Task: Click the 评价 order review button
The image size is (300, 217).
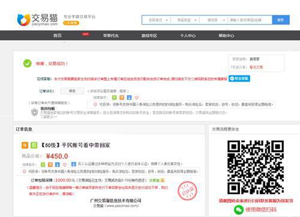Action: point(72,91)
